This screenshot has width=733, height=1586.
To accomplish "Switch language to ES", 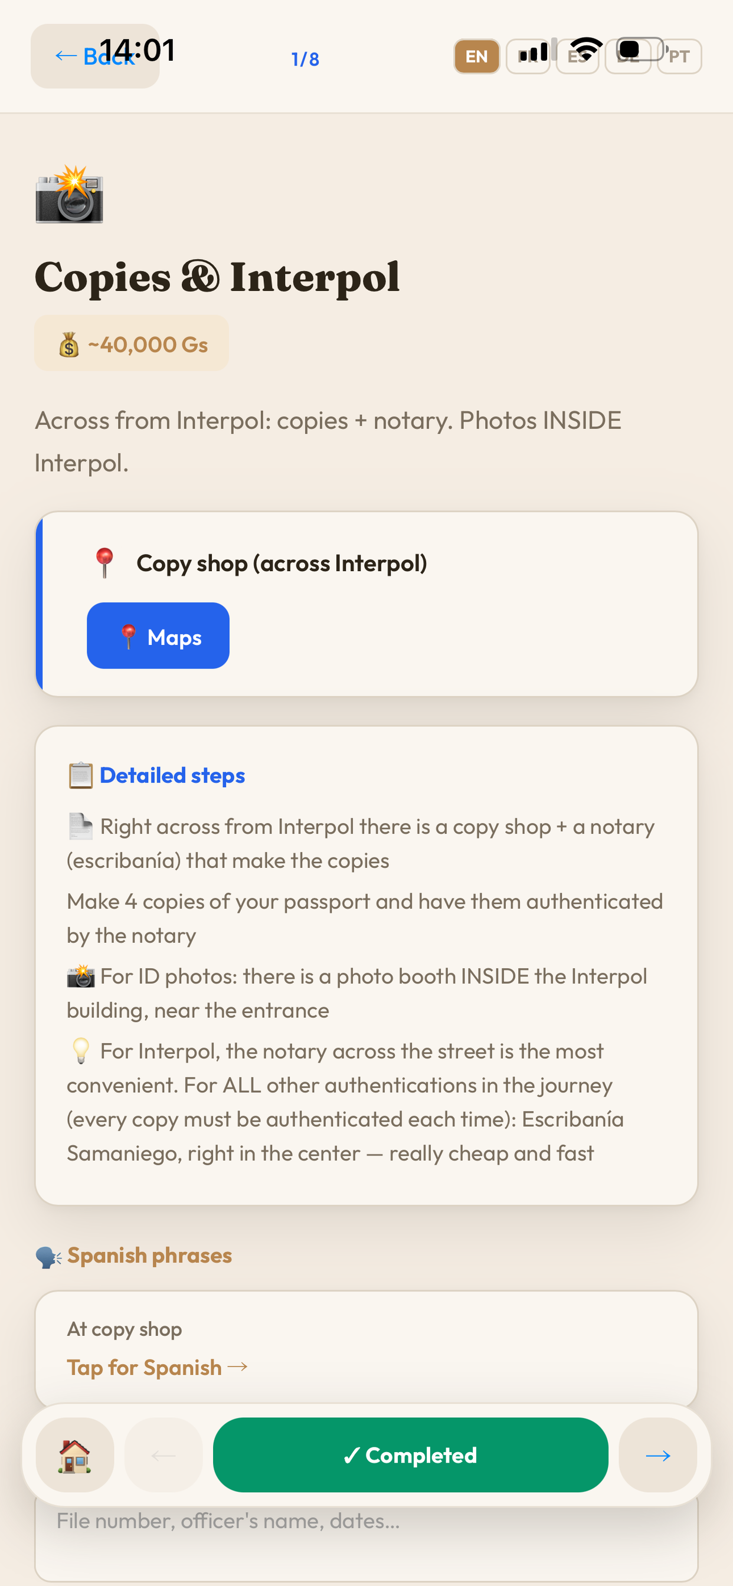I will [x=577, y=57].
